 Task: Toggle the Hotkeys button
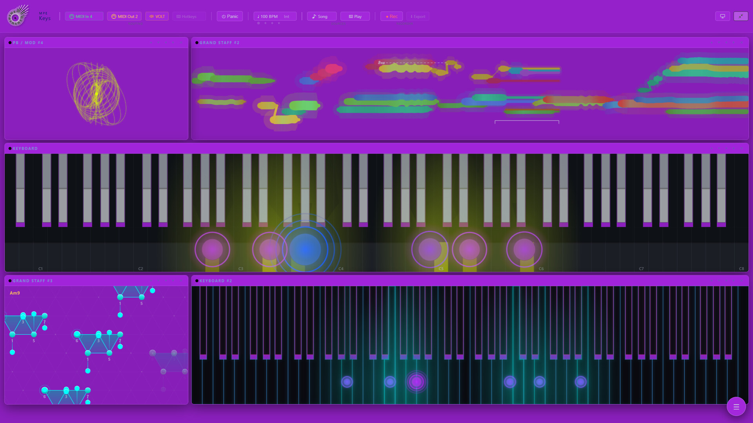[189, 16]
